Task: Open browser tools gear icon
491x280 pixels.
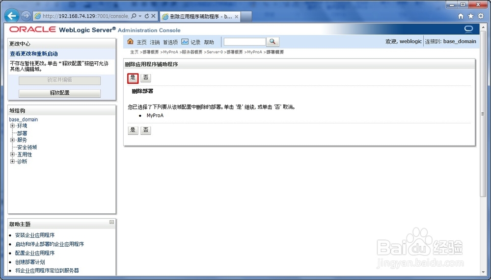Action: 481,16
